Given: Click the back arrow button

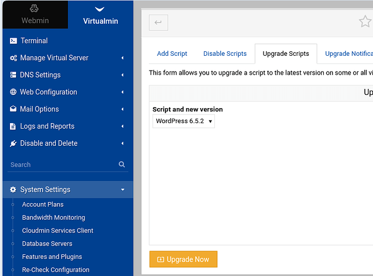Looking at the screenshot, I should [159, 23].
